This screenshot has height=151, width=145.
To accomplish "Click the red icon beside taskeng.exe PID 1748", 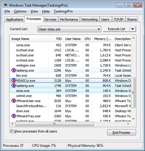I will [x=13, y=86].
